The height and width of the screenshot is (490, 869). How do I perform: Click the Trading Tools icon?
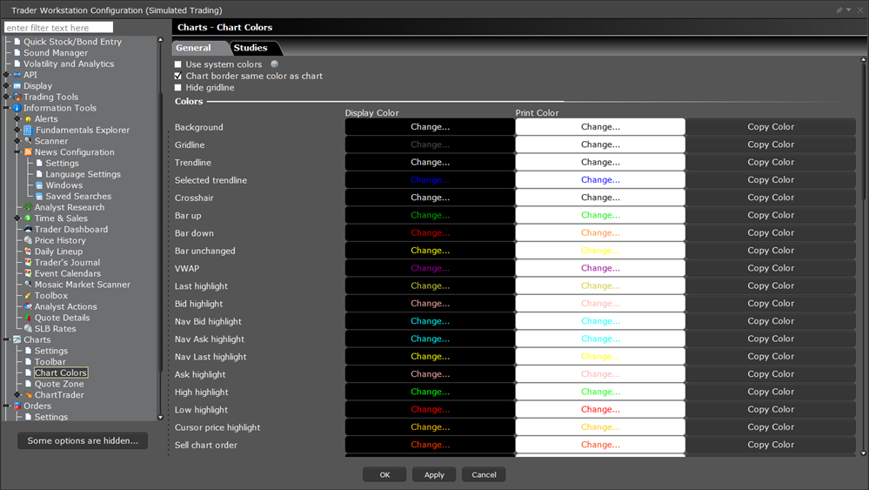(17, 97)
